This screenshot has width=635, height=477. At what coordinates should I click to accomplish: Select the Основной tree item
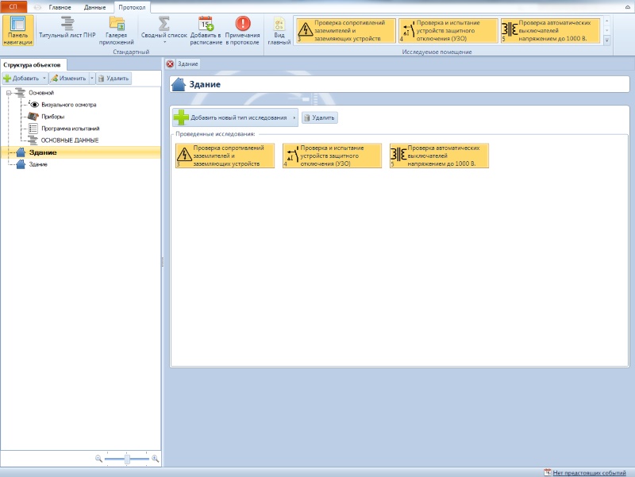click(x=41, y=93)
